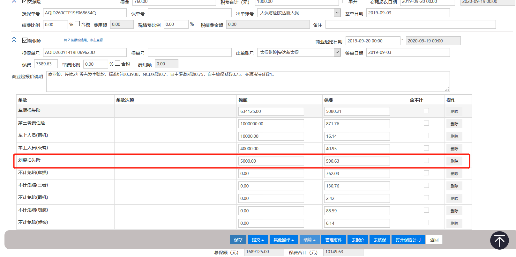The height and width of the screenshot is (257, 516).
Task: Check 含不计 for the 划痕损失险 row
Action: coord(426,160)
